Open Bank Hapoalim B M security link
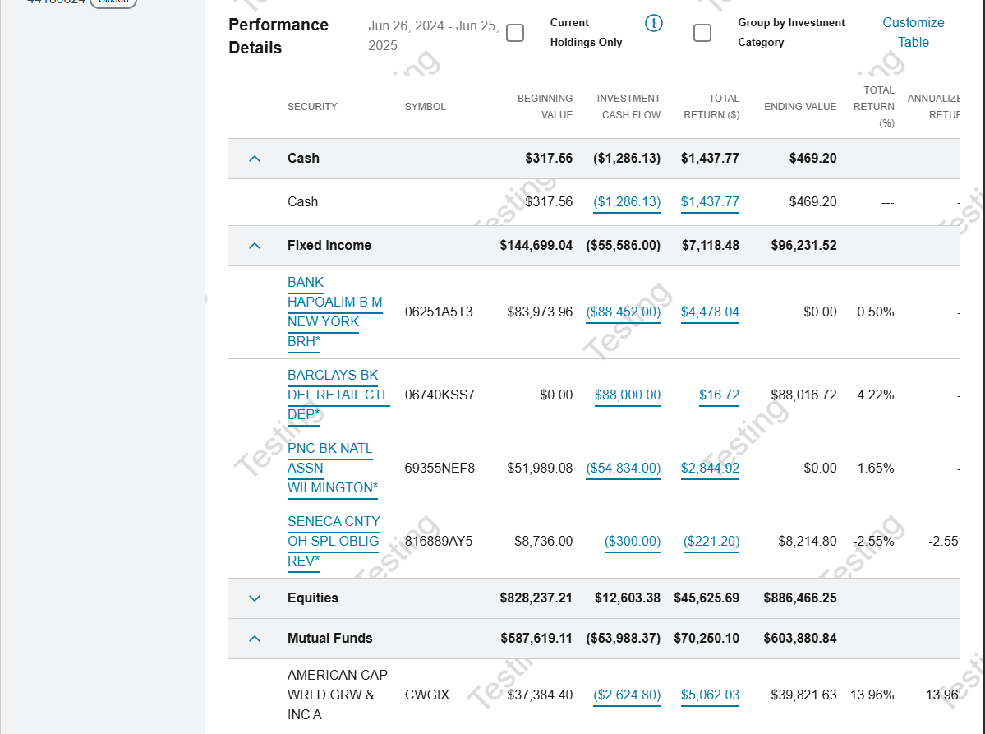 334,312
